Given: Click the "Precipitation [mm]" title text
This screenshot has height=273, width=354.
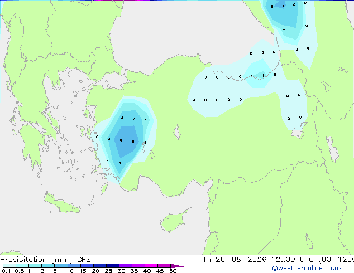Looking at the screenshot, I should (x=36, y=260).
